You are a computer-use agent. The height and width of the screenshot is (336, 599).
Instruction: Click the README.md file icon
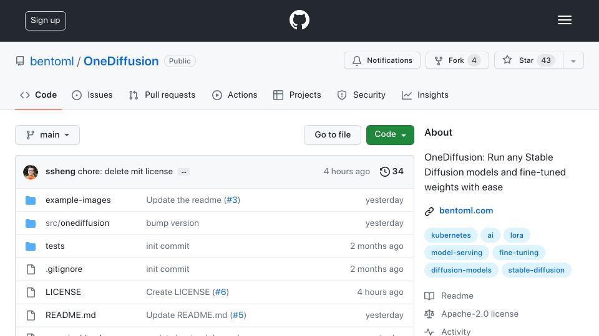tap(31, 315)
